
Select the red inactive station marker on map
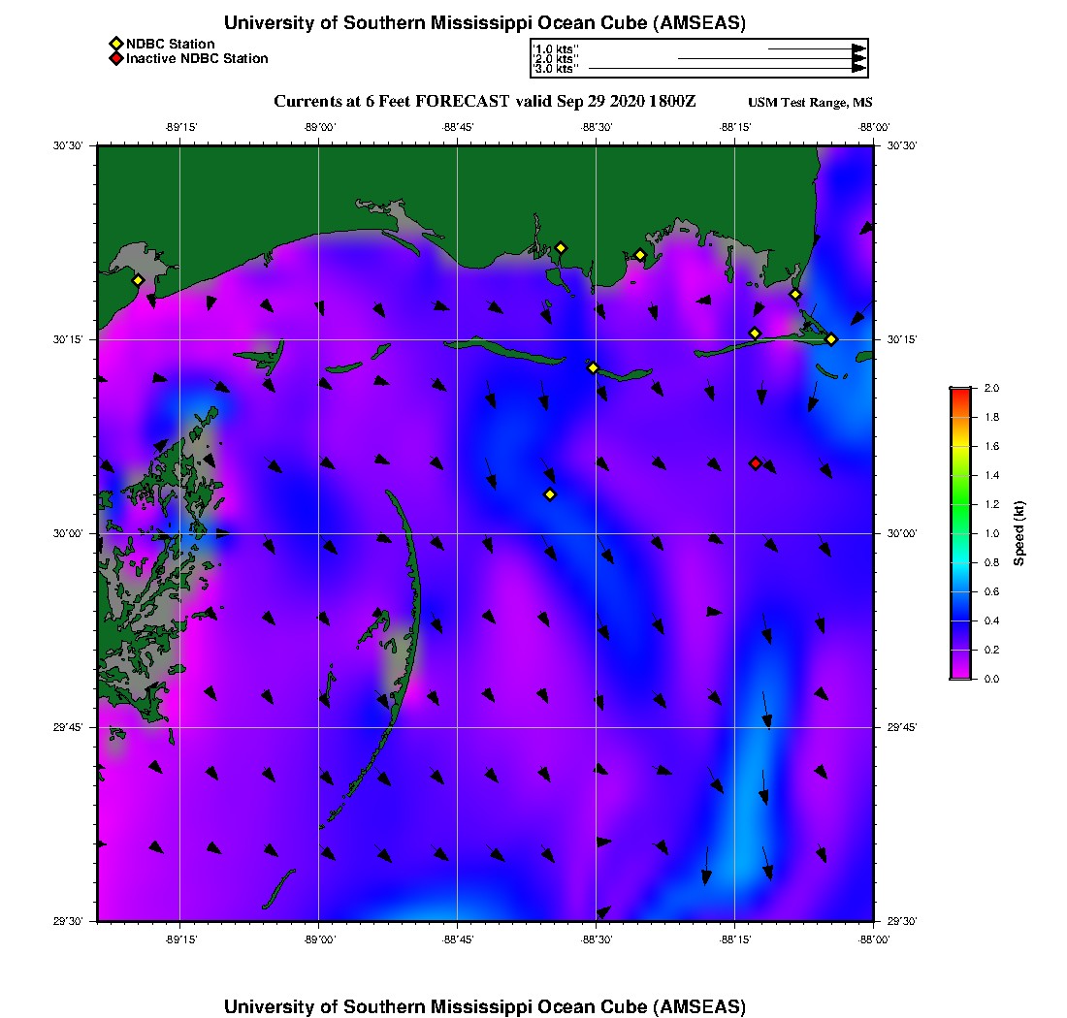coord(756,463)
